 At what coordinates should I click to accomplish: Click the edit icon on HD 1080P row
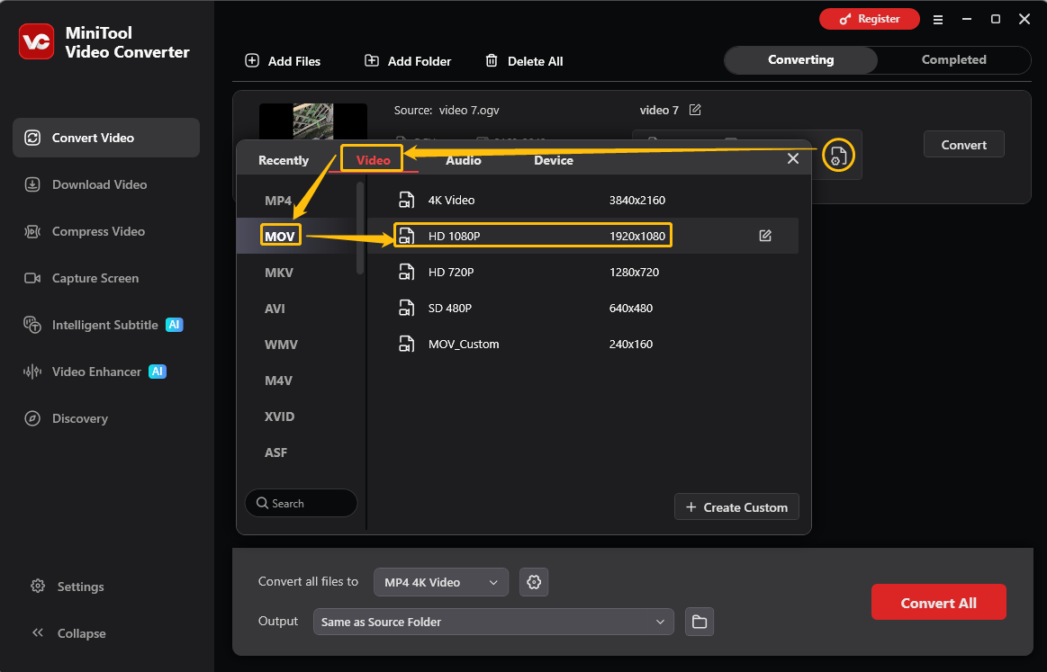(765, 236)
